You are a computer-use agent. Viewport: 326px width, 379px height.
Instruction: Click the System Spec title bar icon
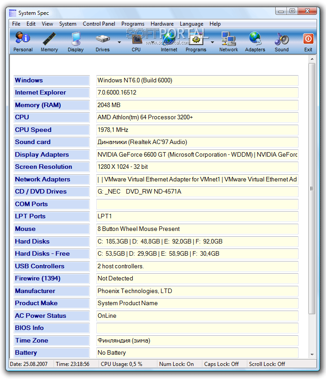pyautogui.click(x=13, y=13)
